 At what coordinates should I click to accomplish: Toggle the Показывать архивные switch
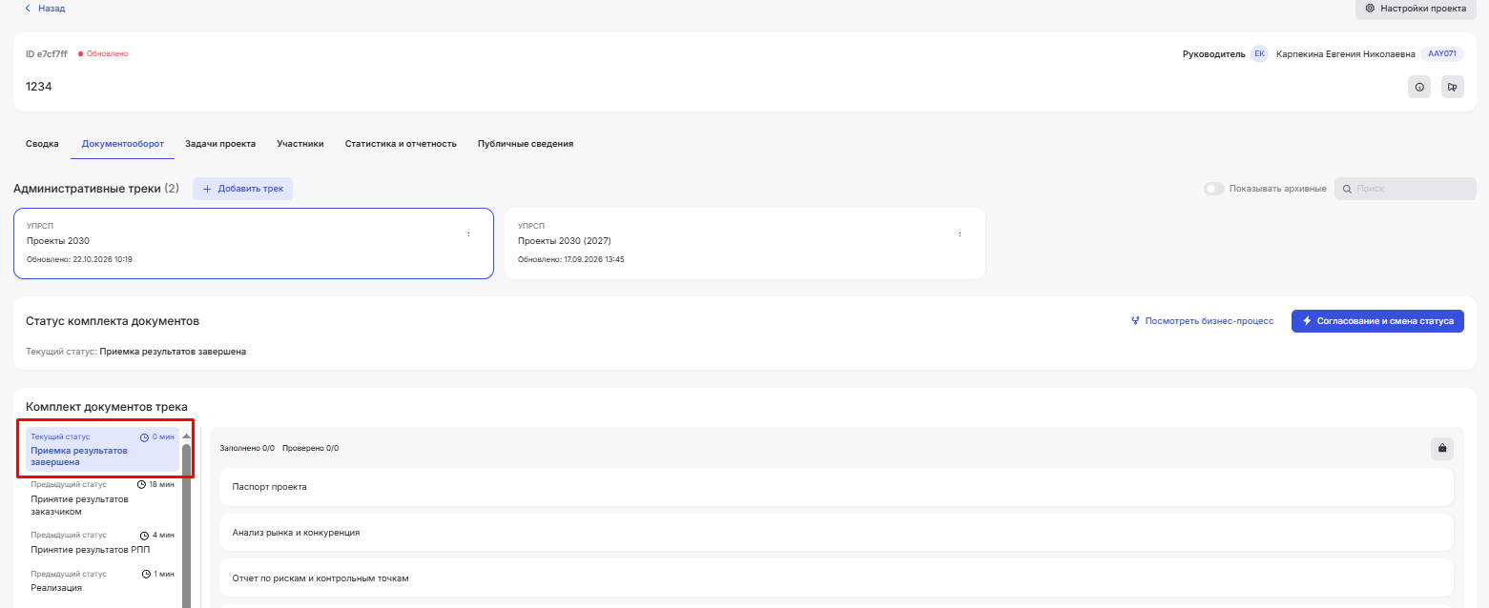pos(1214,189)
